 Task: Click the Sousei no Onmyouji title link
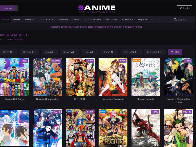click(x=113, y=99)
